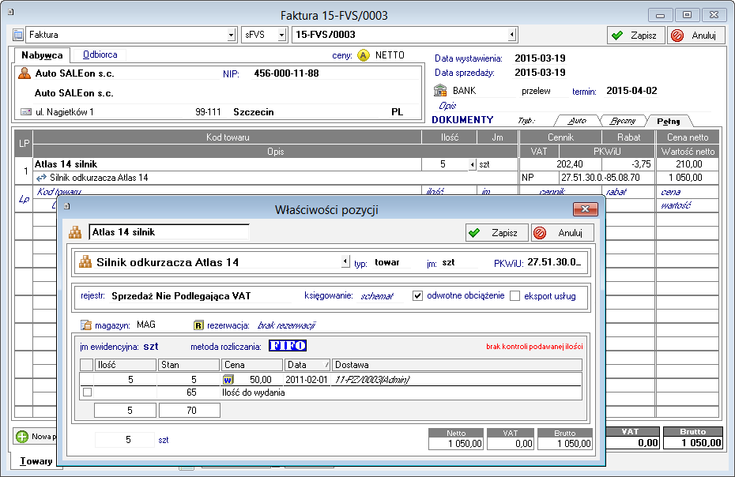Select the Pełny mode tab
The height and width of the screenshot is (477, 735).
669,122
